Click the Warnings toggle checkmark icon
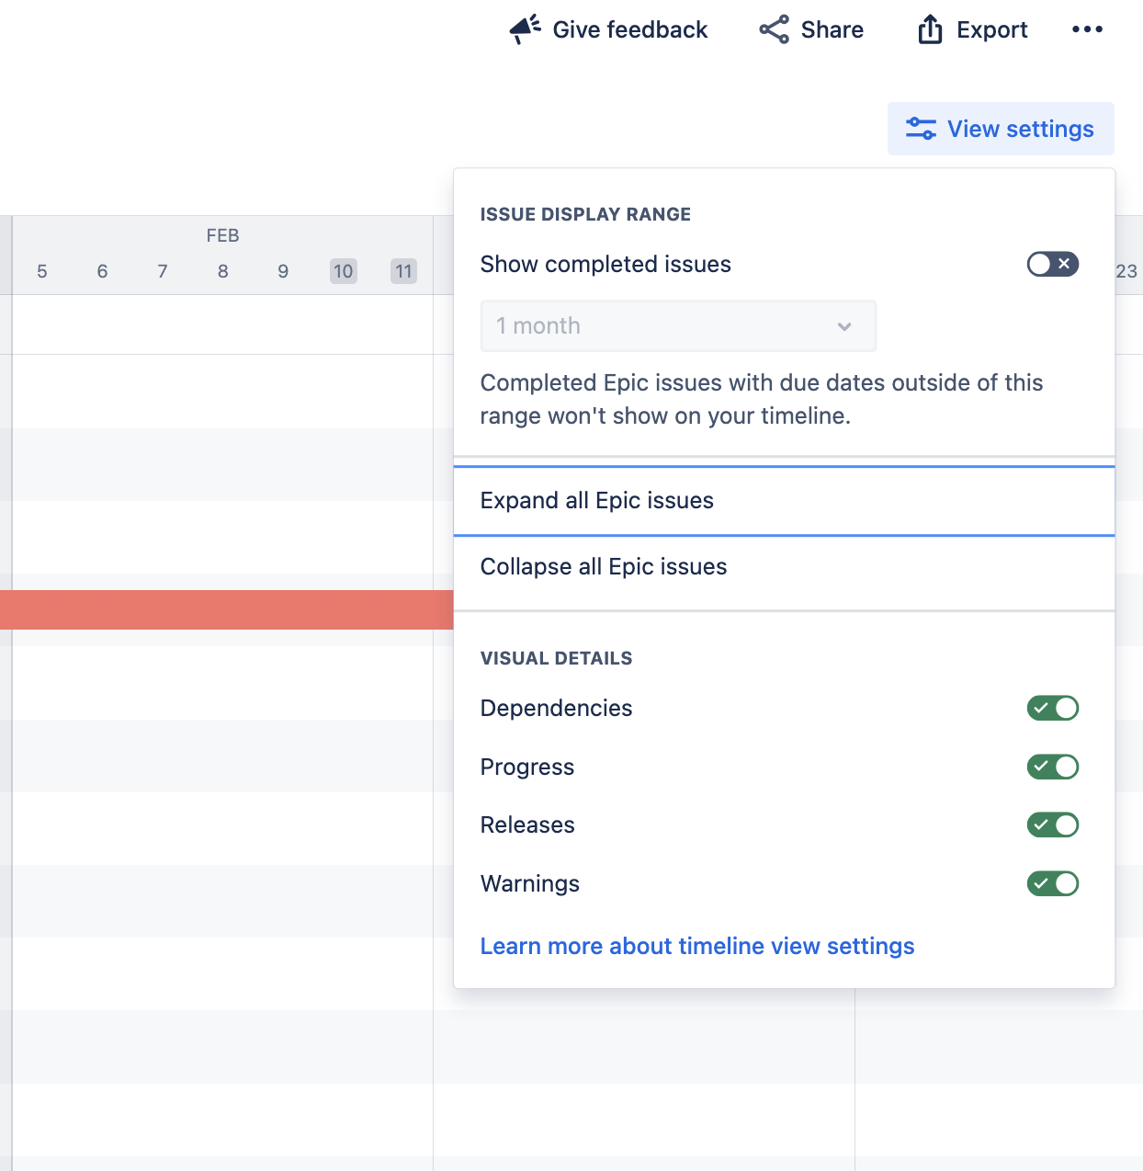Image resolution: width=1143 pixels, height=1171 pixels. 1042,883
